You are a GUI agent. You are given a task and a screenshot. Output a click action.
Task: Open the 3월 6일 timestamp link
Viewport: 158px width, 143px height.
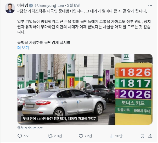pyautogui.click(x=73, y=5)
